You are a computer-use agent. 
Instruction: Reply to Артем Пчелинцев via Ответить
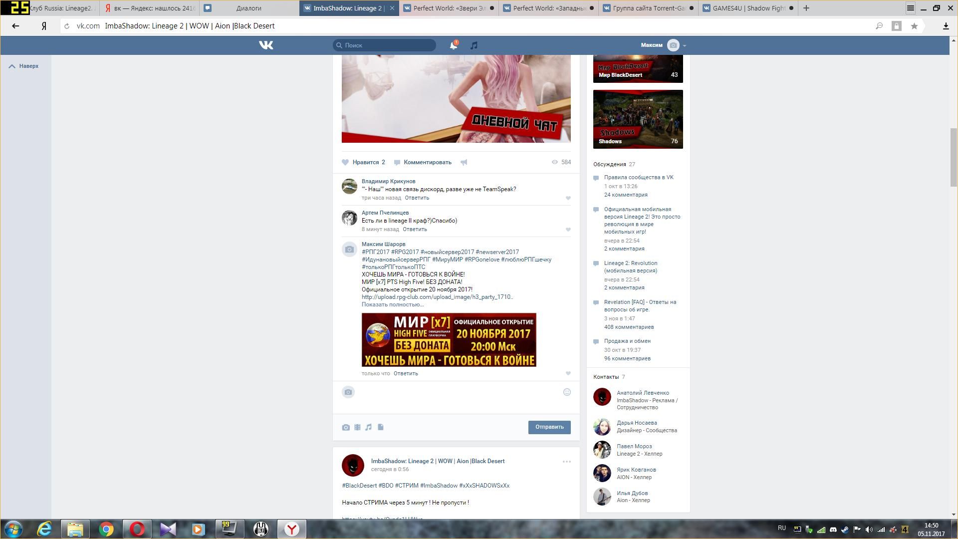[415, 230]
